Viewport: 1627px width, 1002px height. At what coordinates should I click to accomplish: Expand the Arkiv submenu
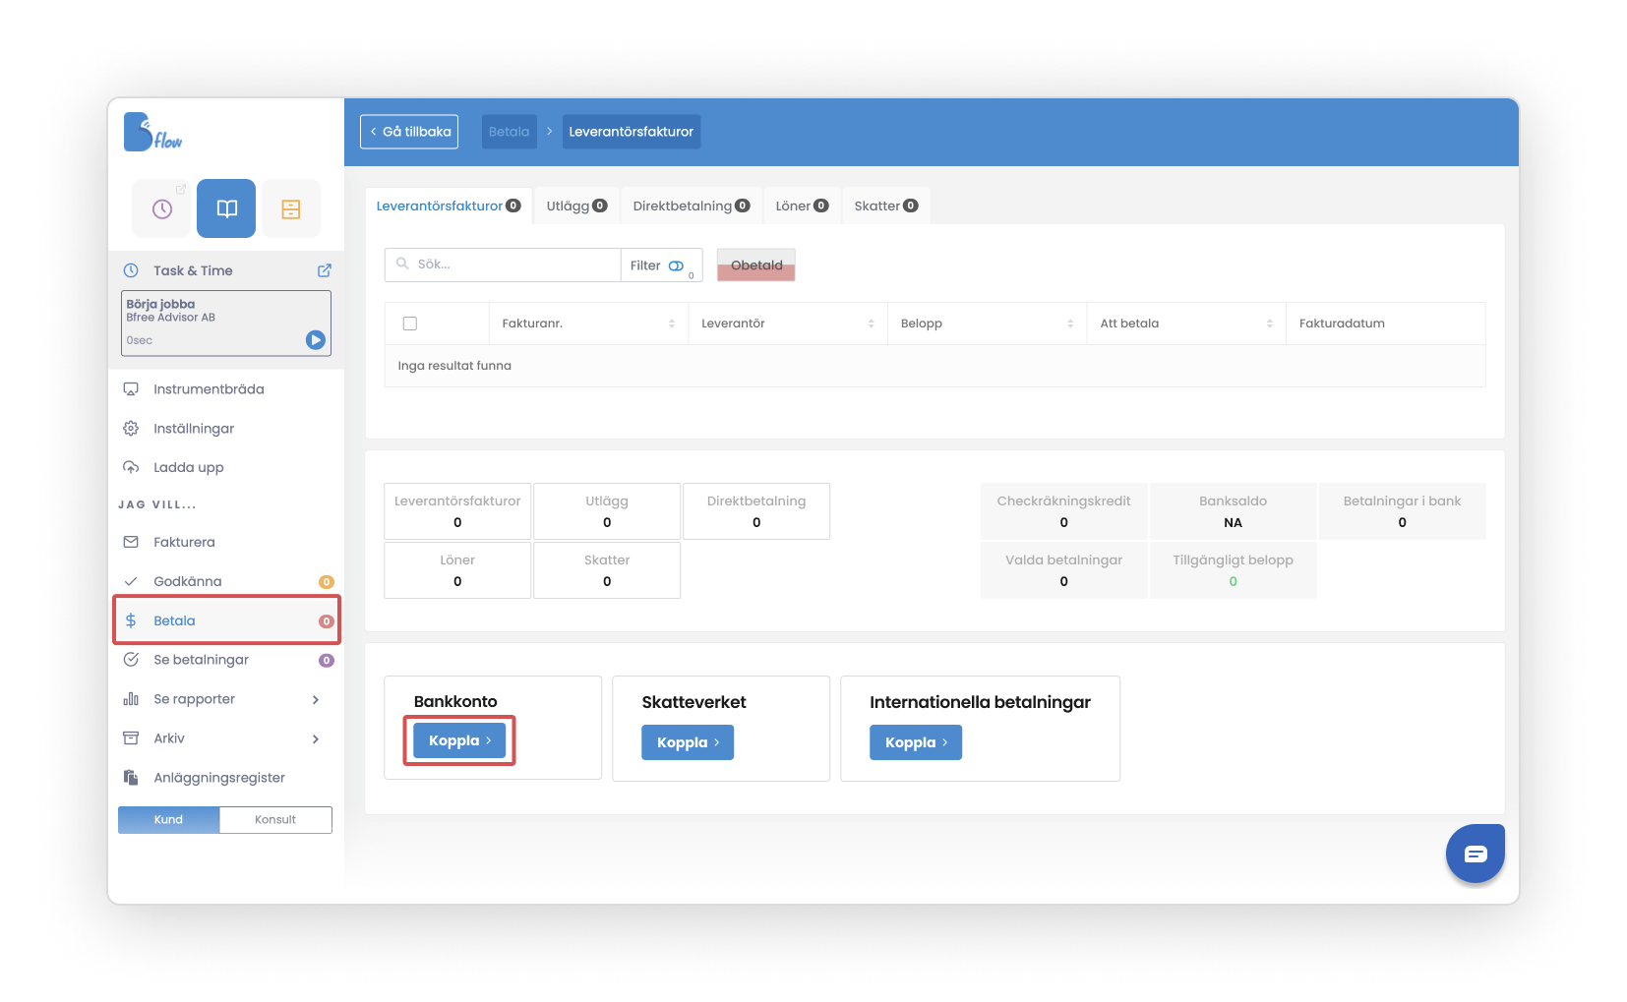315,738
